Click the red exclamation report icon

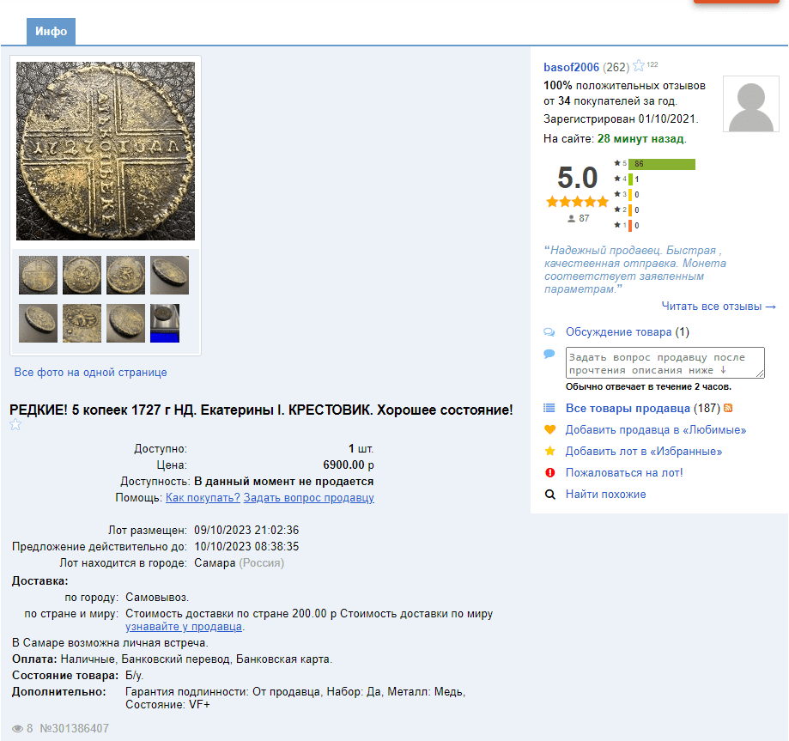pyautogui.click(x=550, y=473)
